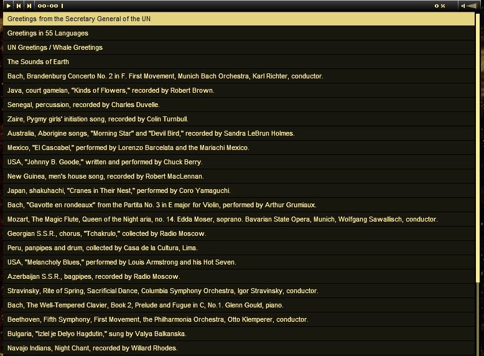The width and height of the screenshot is (484, 356).
Task: Play Navajo Indians Night Chant
Action: coord(239,348)
